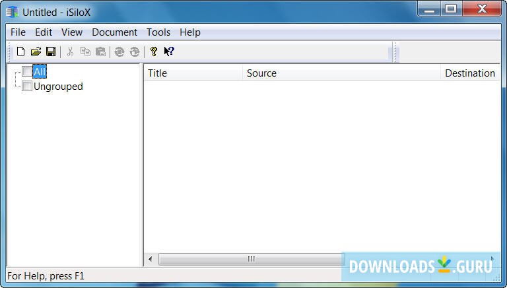Minimize the iSiloX window
Screen dimensions: 507x288
(x=429, y=9)
